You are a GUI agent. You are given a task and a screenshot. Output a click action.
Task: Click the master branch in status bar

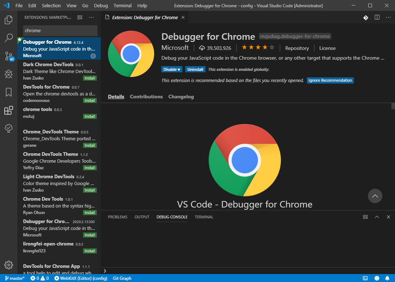pos(15,278)
